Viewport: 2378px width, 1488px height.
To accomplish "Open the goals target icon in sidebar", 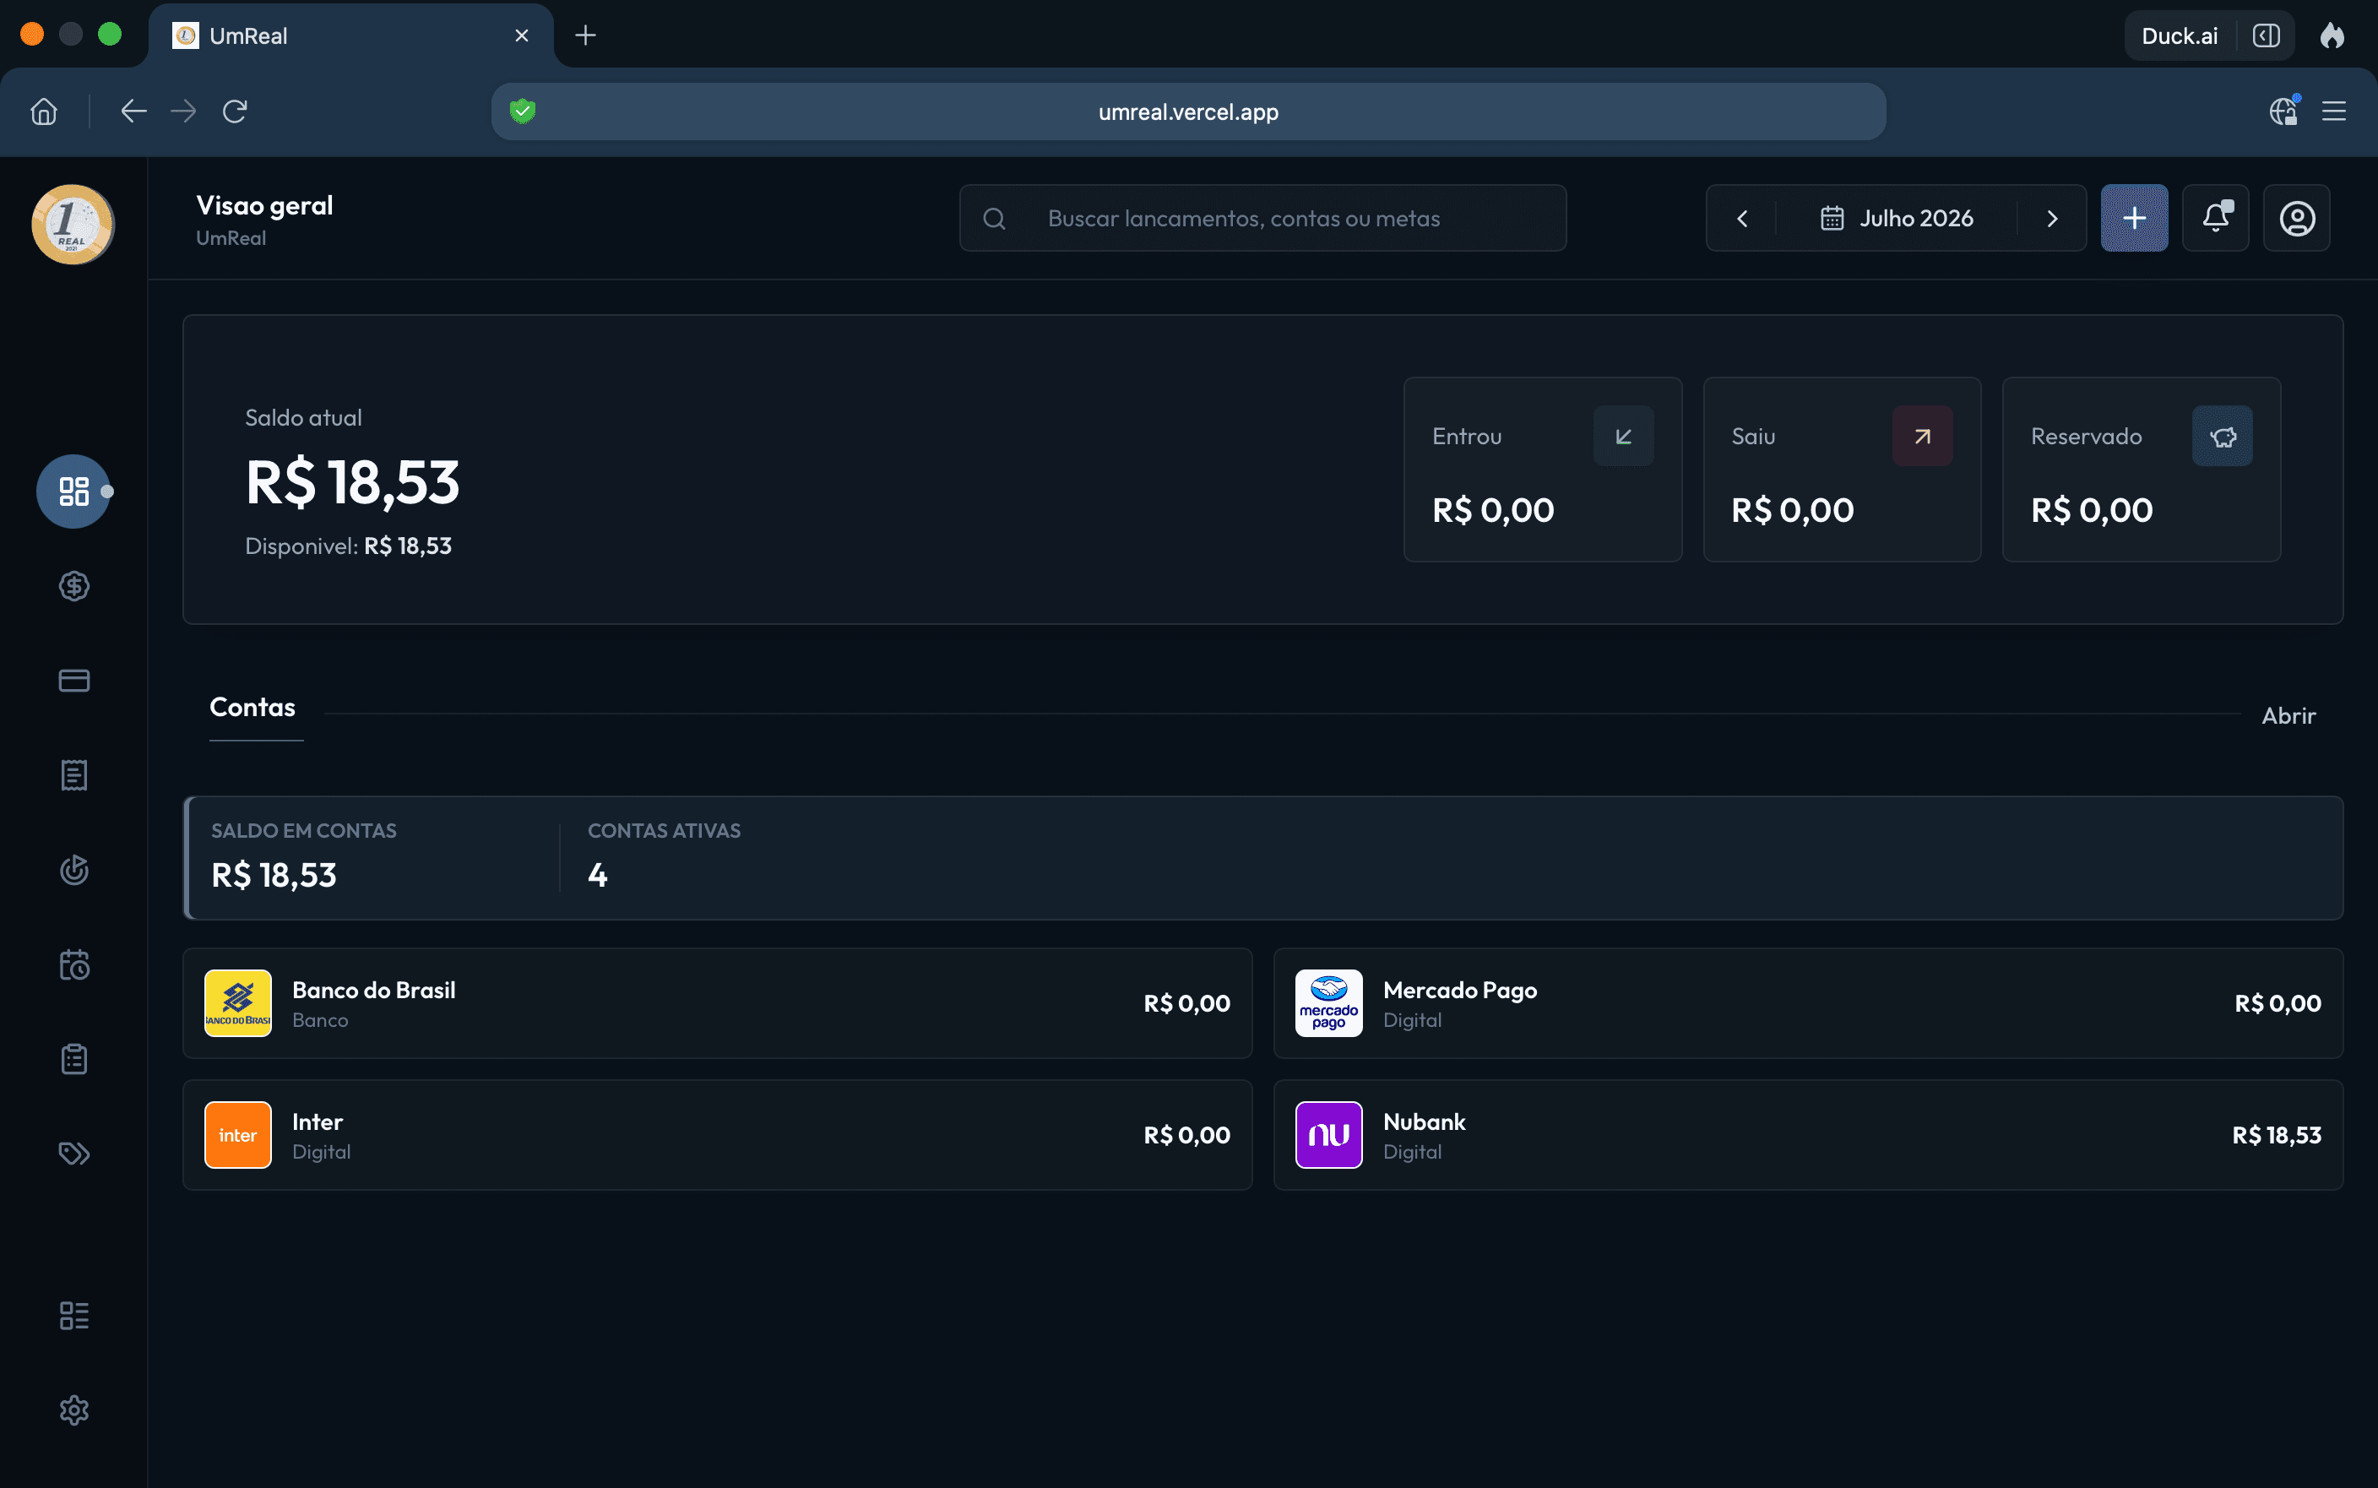I will tap(73, 870).
